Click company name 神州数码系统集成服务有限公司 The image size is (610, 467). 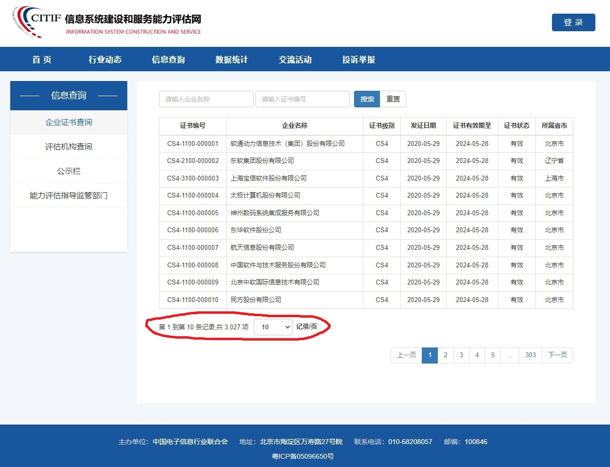point(275,213)
